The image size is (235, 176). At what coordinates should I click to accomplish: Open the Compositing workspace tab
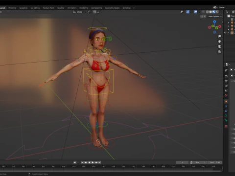96,8
